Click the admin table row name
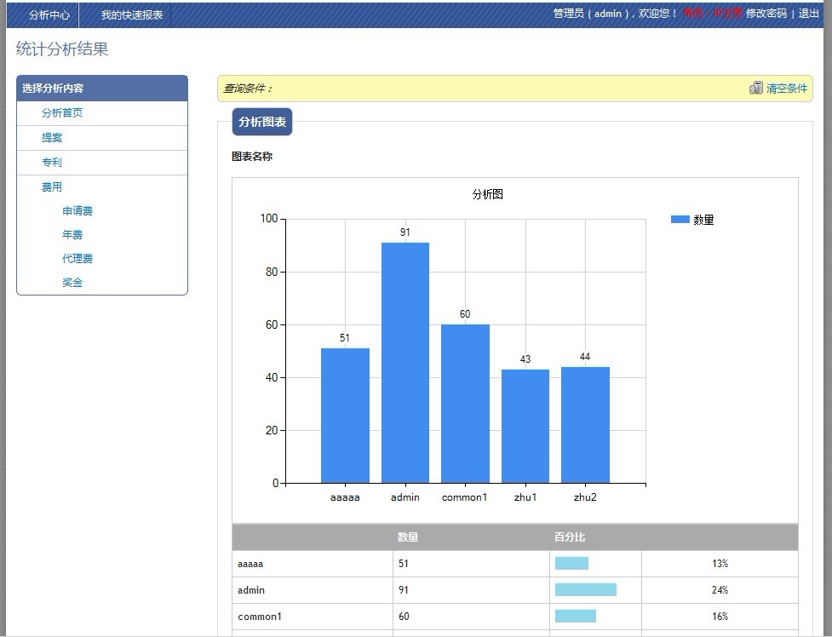 click(251, 590)
